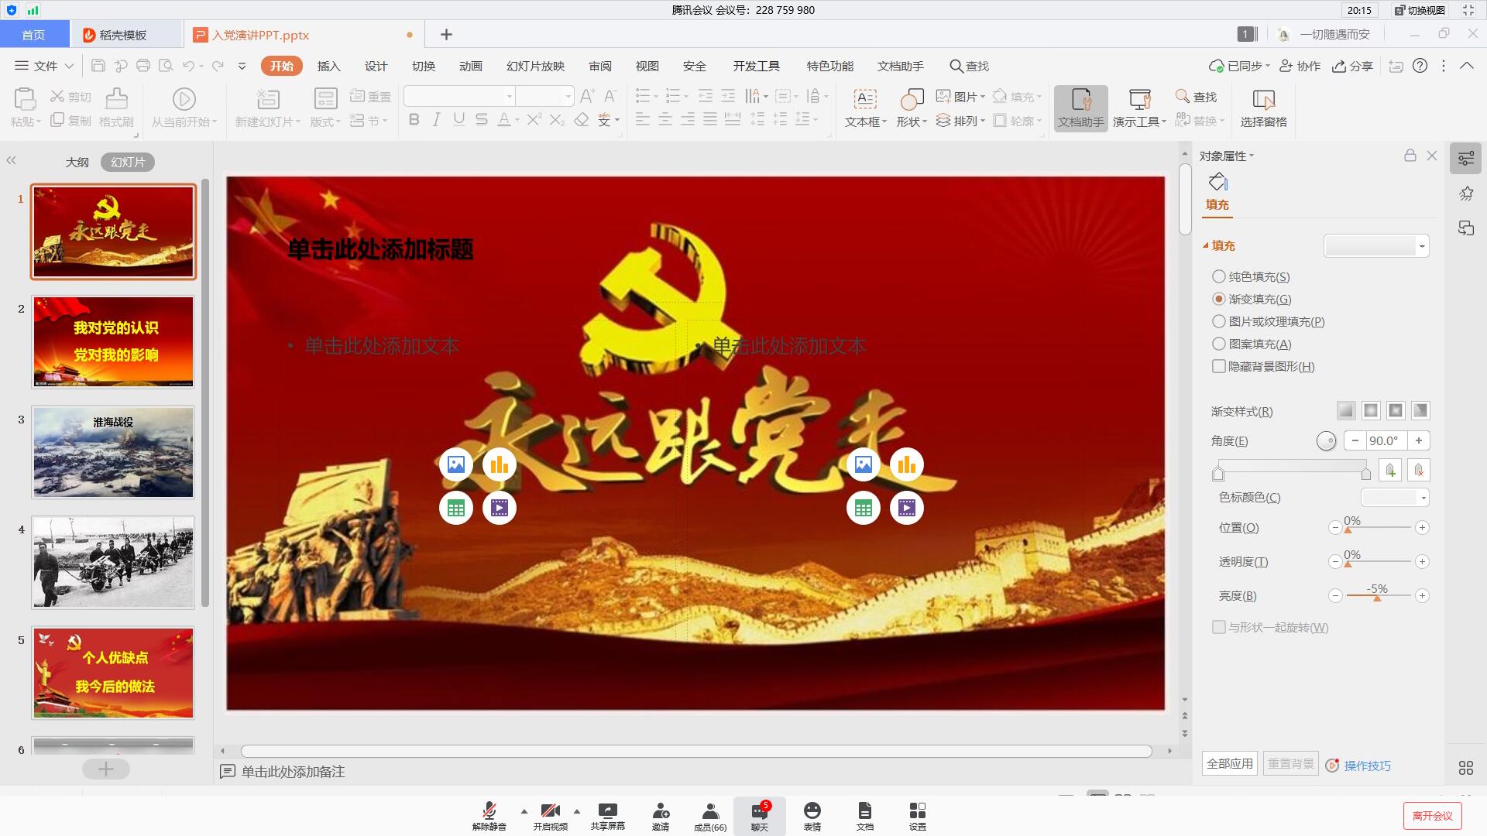Select pattern fill radio option
This screenshot has height=836, width=1487.
[1219, 344]
